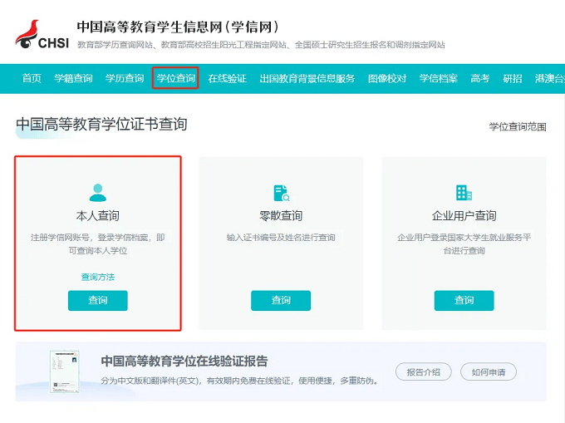
Task: Open the partially visible 港澳台 navigation item
Action: coord(550,78)
